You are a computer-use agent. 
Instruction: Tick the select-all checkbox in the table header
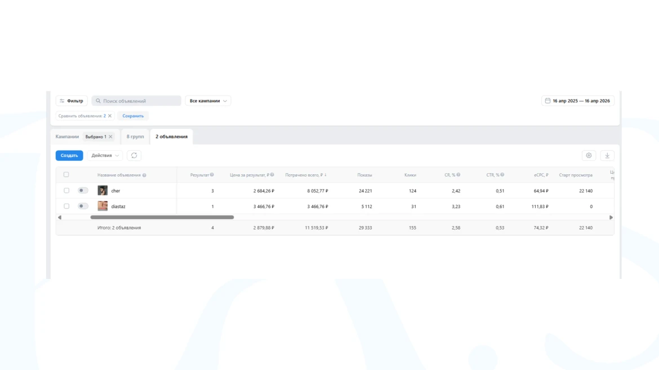pos(66,174)
